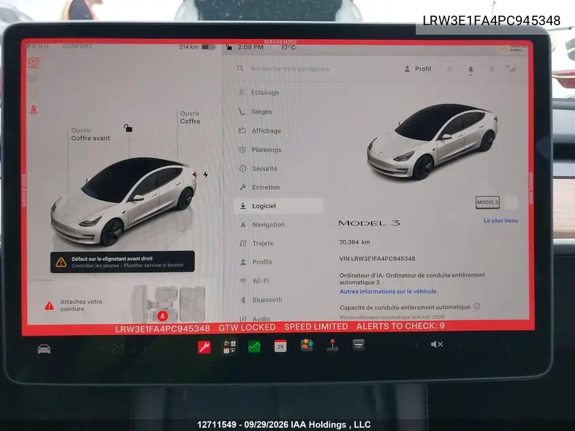Tap the MODEL 3 badge button
Viewport: 575px width, 431px height.
[487, 202]
